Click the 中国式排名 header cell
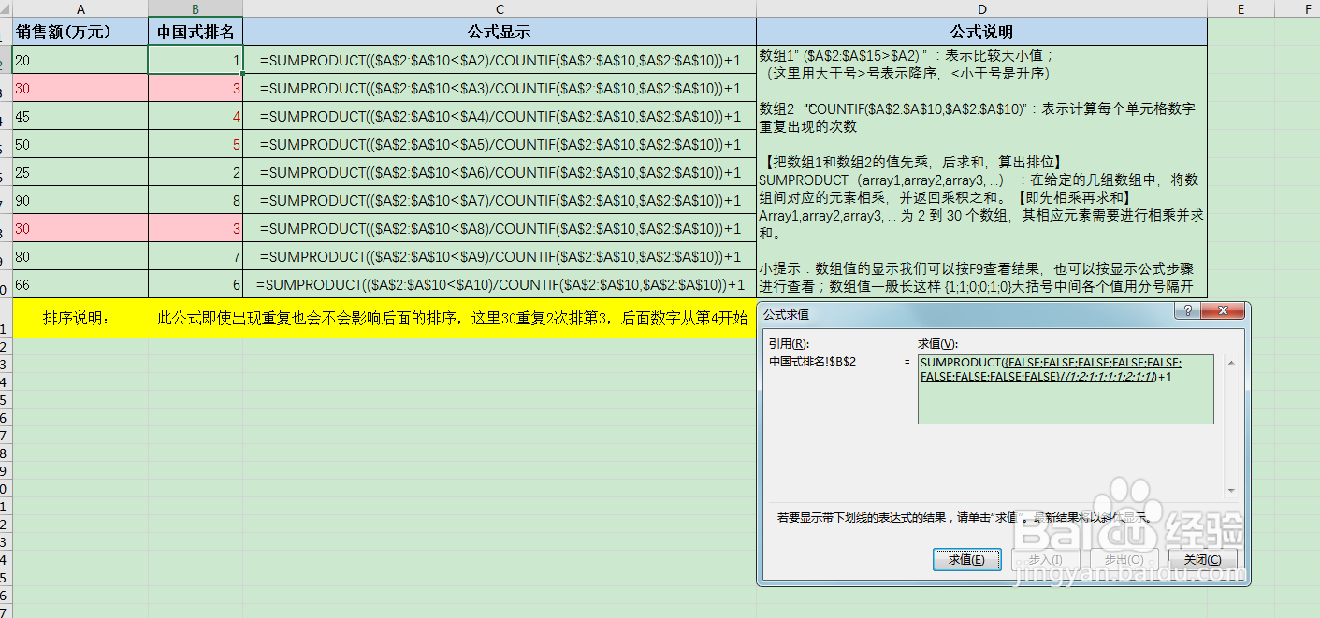This screenshot has height=618, width=1320. (x=195, y=31)
